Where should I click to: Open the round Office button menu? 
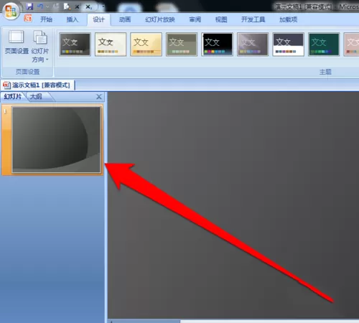(11, 11)
